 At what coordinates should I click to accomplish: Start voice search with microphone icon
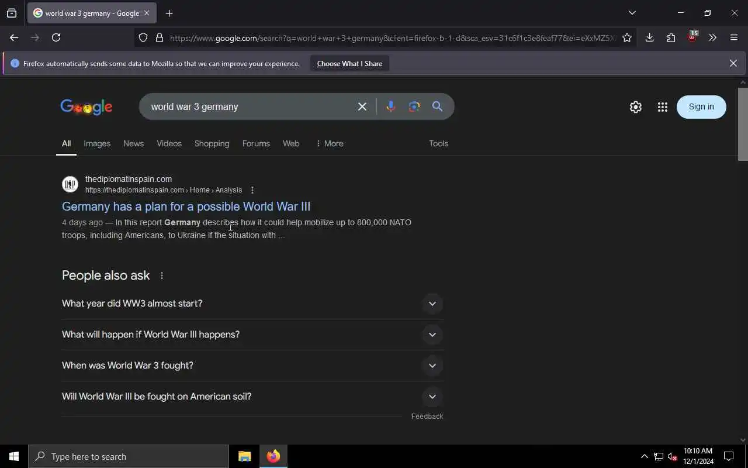pyautogui.click(x=391, y=106)
